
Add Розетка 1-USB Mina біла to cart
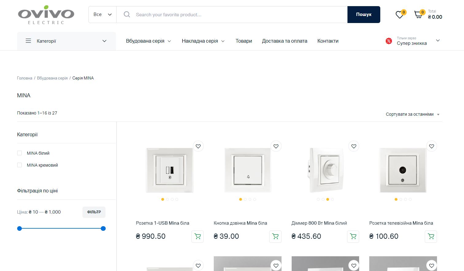coord(197,236)
